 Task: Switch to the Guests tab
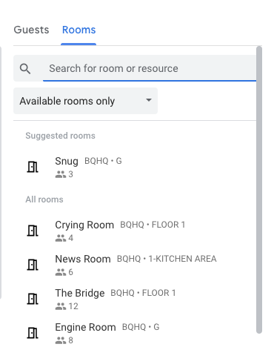pos(31,30)
